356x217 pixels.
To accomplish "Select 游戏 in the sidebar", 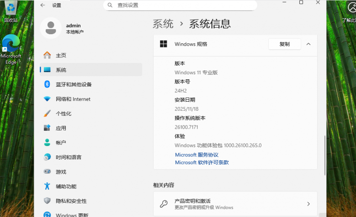I will [61, 172].
